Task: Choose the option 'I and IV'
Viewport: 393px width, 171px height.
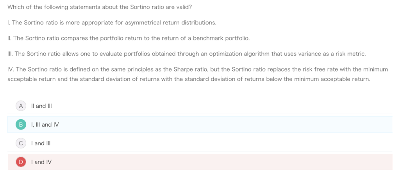Action: click(41, 162)
